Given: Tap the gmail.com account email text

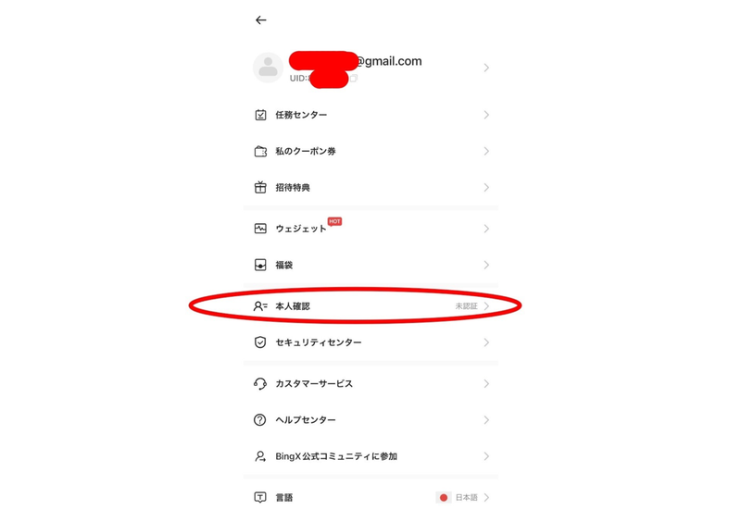Looking at the screenshot, I should (388, 61).
